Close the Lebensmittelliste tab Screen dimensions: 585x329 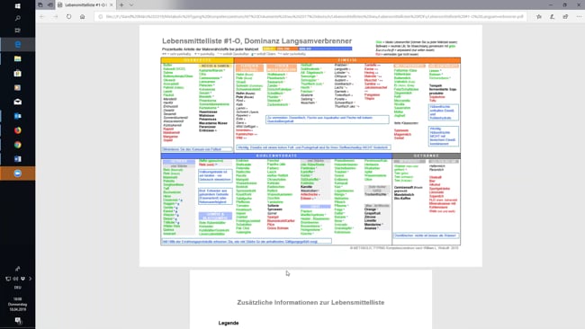coord(112,5)
